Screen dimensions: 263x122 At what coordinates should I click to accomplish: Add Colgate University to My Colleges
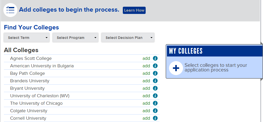click(x=146, y=111)
